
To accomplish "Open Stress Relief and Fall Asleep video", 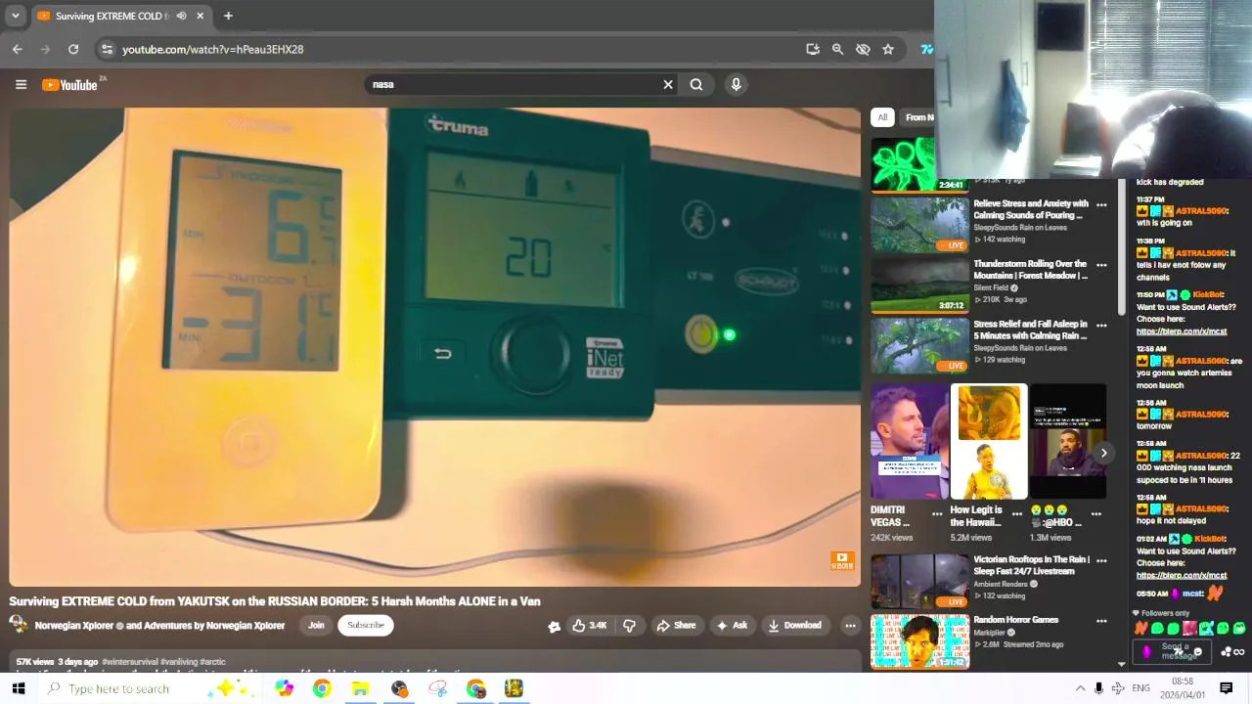I will (1031, 330).
